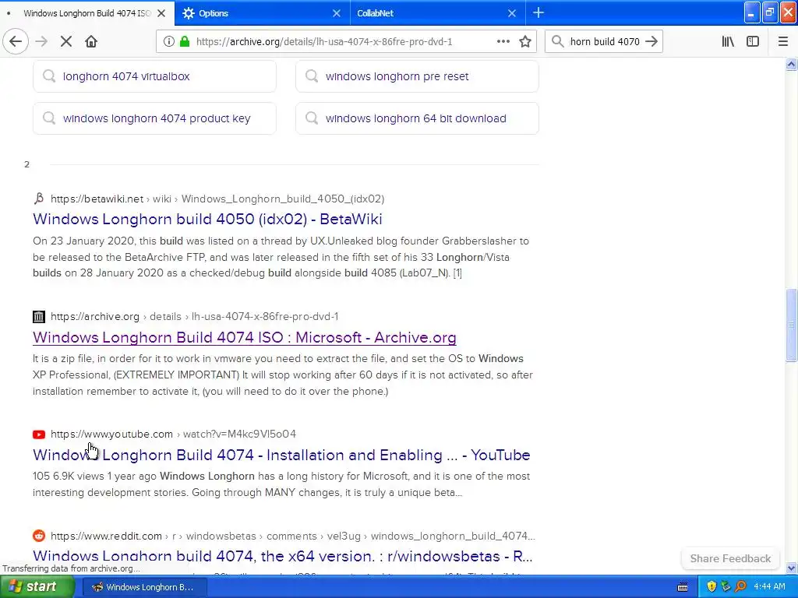Image resolution: width=798 pixels, height=598 pixels.
Task: Bookmark this page with the star
Action: coord(525,41)
